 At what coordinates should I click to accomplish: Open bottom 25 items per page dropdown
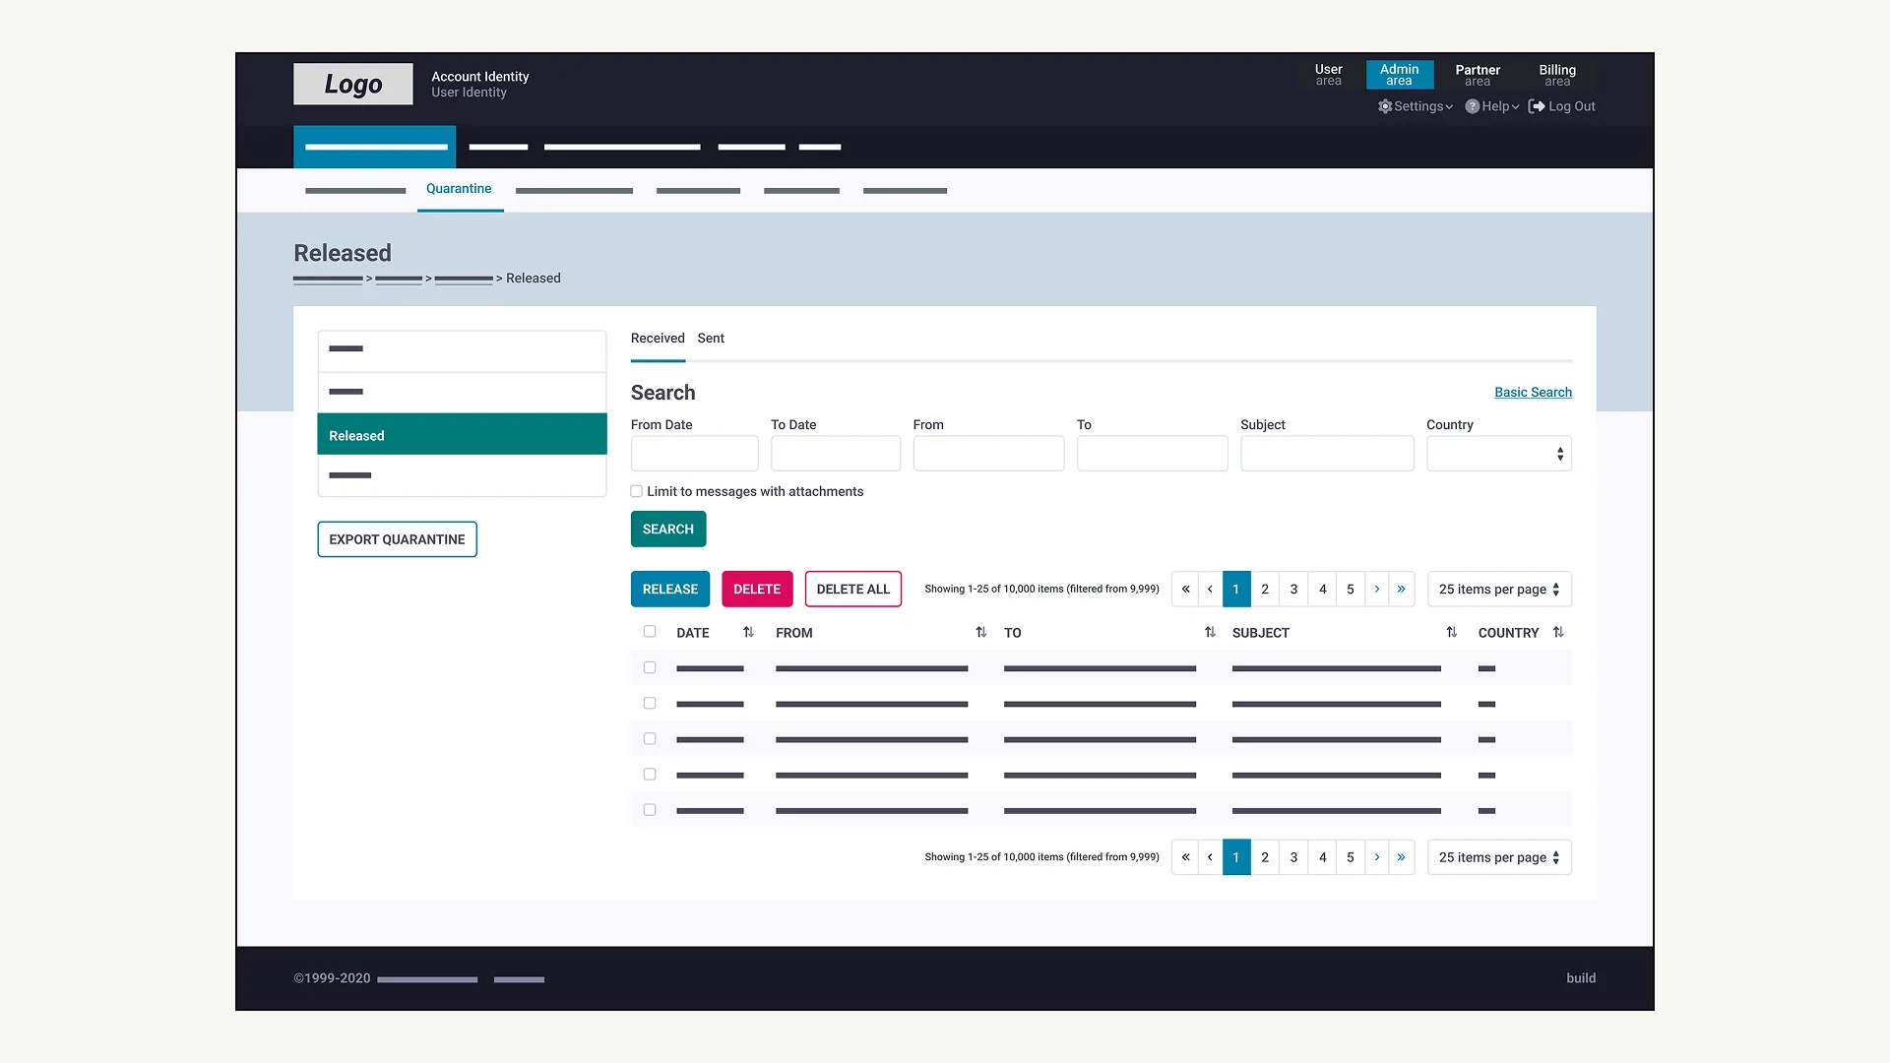pos(1498,857)
